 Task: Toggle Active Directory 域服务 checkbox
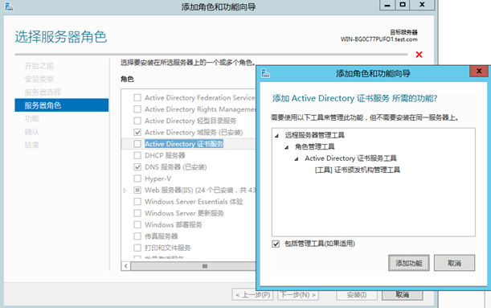pos(137,132)
